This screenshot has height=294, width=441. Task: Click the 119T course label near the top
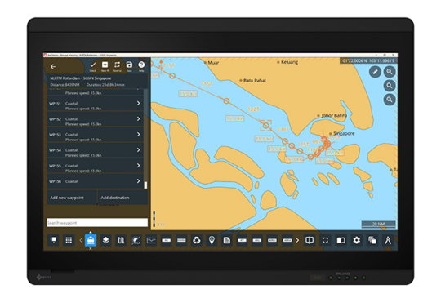[169, 65]
